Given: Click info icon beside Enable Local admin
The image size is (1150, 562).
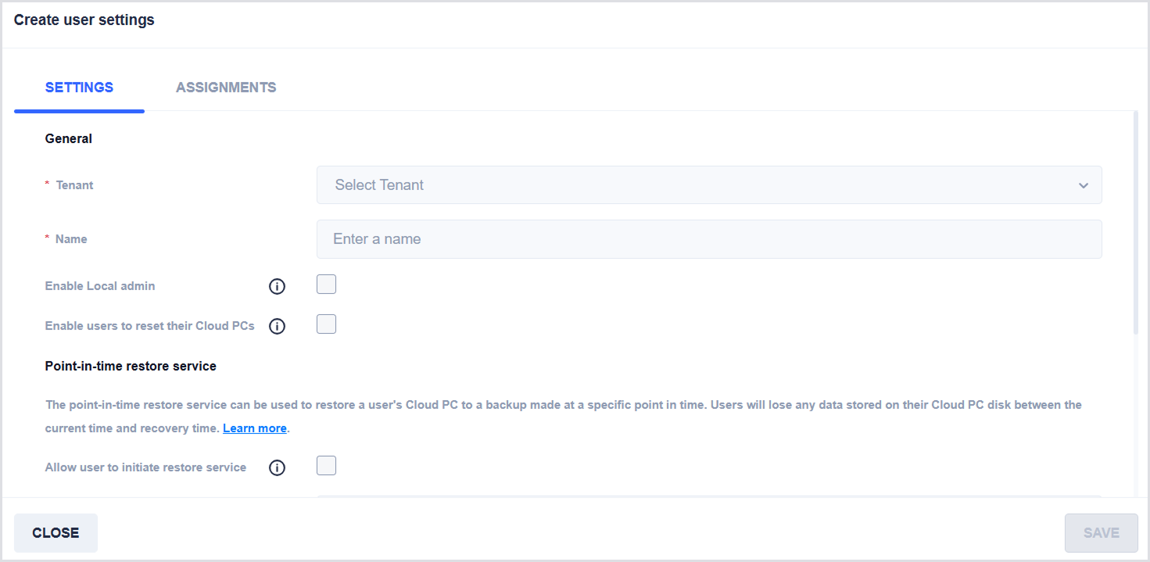Looking at the screenshot, I should 277,287.
